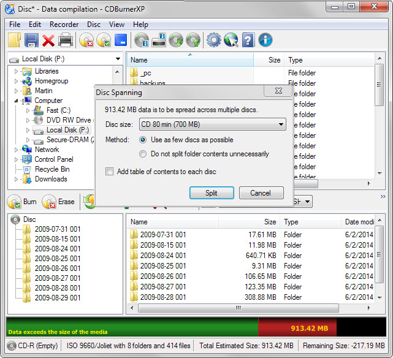Select the 2009-07-31 001 row in list
The width and height of the screenshot is (393, 358).
click(251, 235)
